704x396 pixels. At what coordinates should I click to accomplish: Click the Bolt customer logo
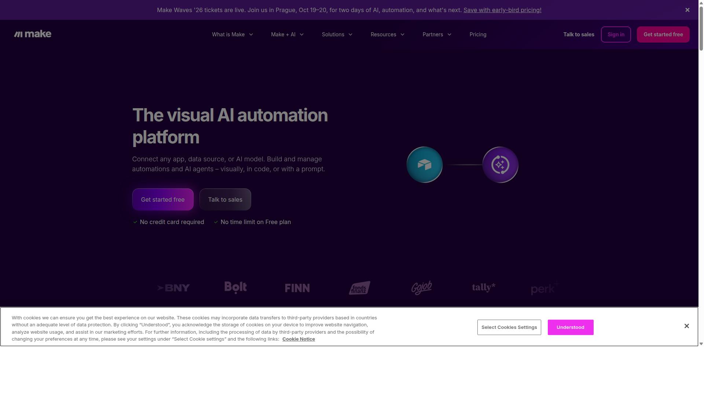click(x=236, y=288)
